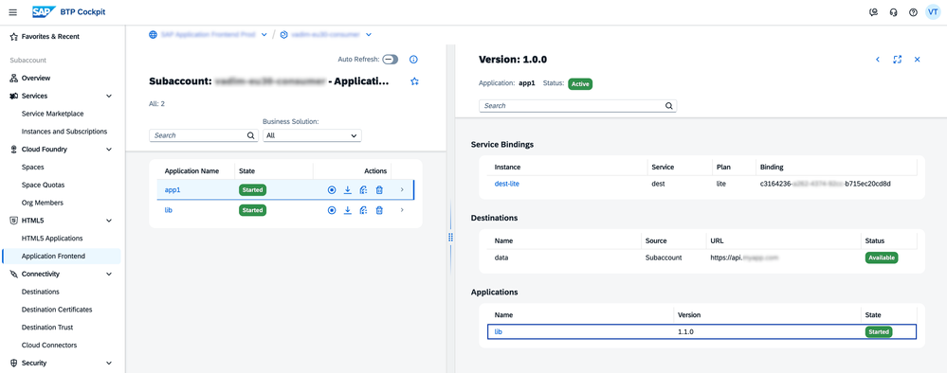Click the third action icon for app1
The image size is (947, 373).
[363, 190]
